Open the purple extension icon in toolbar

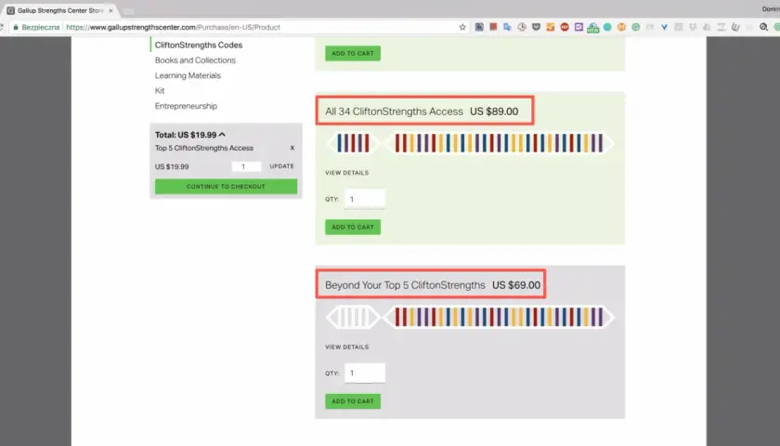pos(578,27)
